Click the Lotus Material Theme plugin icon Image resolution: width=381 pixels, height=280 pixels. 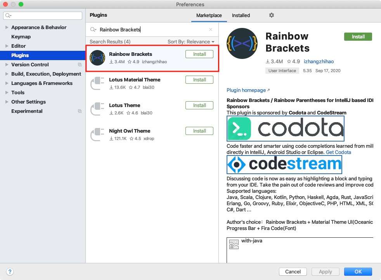point(97,83)
